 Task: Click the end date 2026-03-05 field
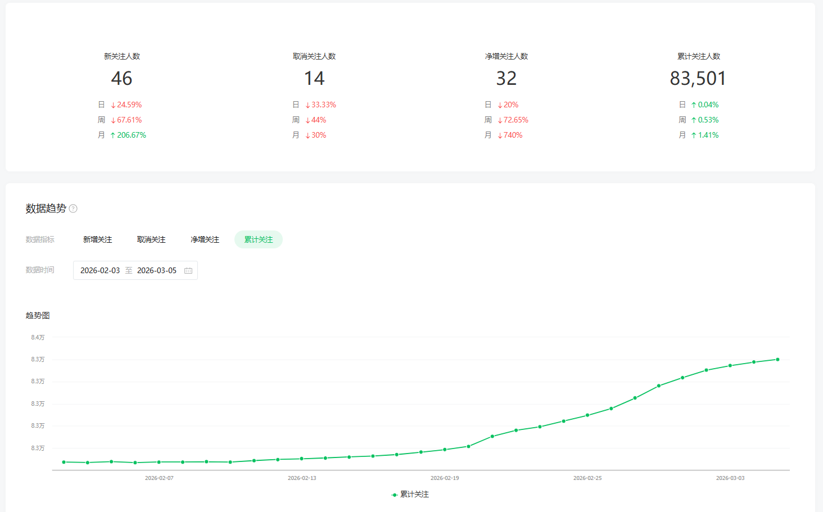[157, 270]
